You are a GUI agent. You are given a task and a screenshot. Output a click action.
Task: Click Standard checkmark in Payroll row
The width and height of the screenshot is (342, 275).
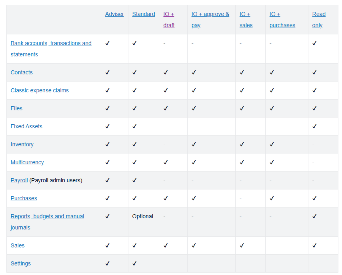(134, 180)
